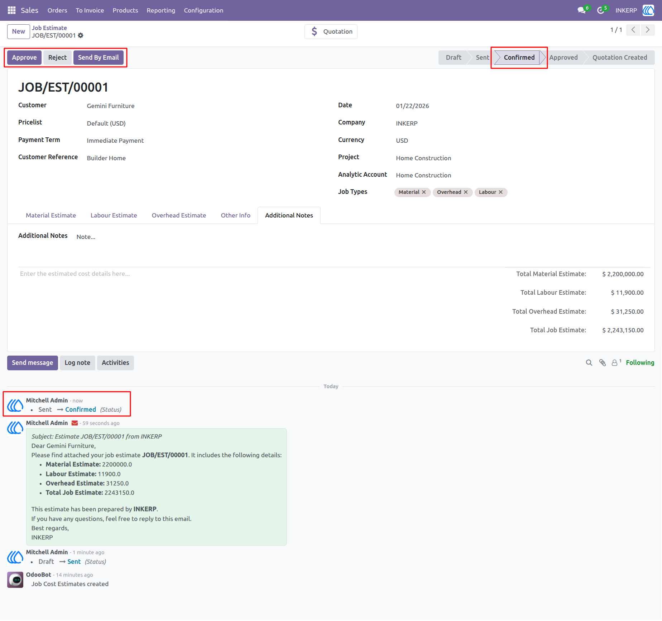
Task: Click Send By Email button
Action: tap(99, 58)
